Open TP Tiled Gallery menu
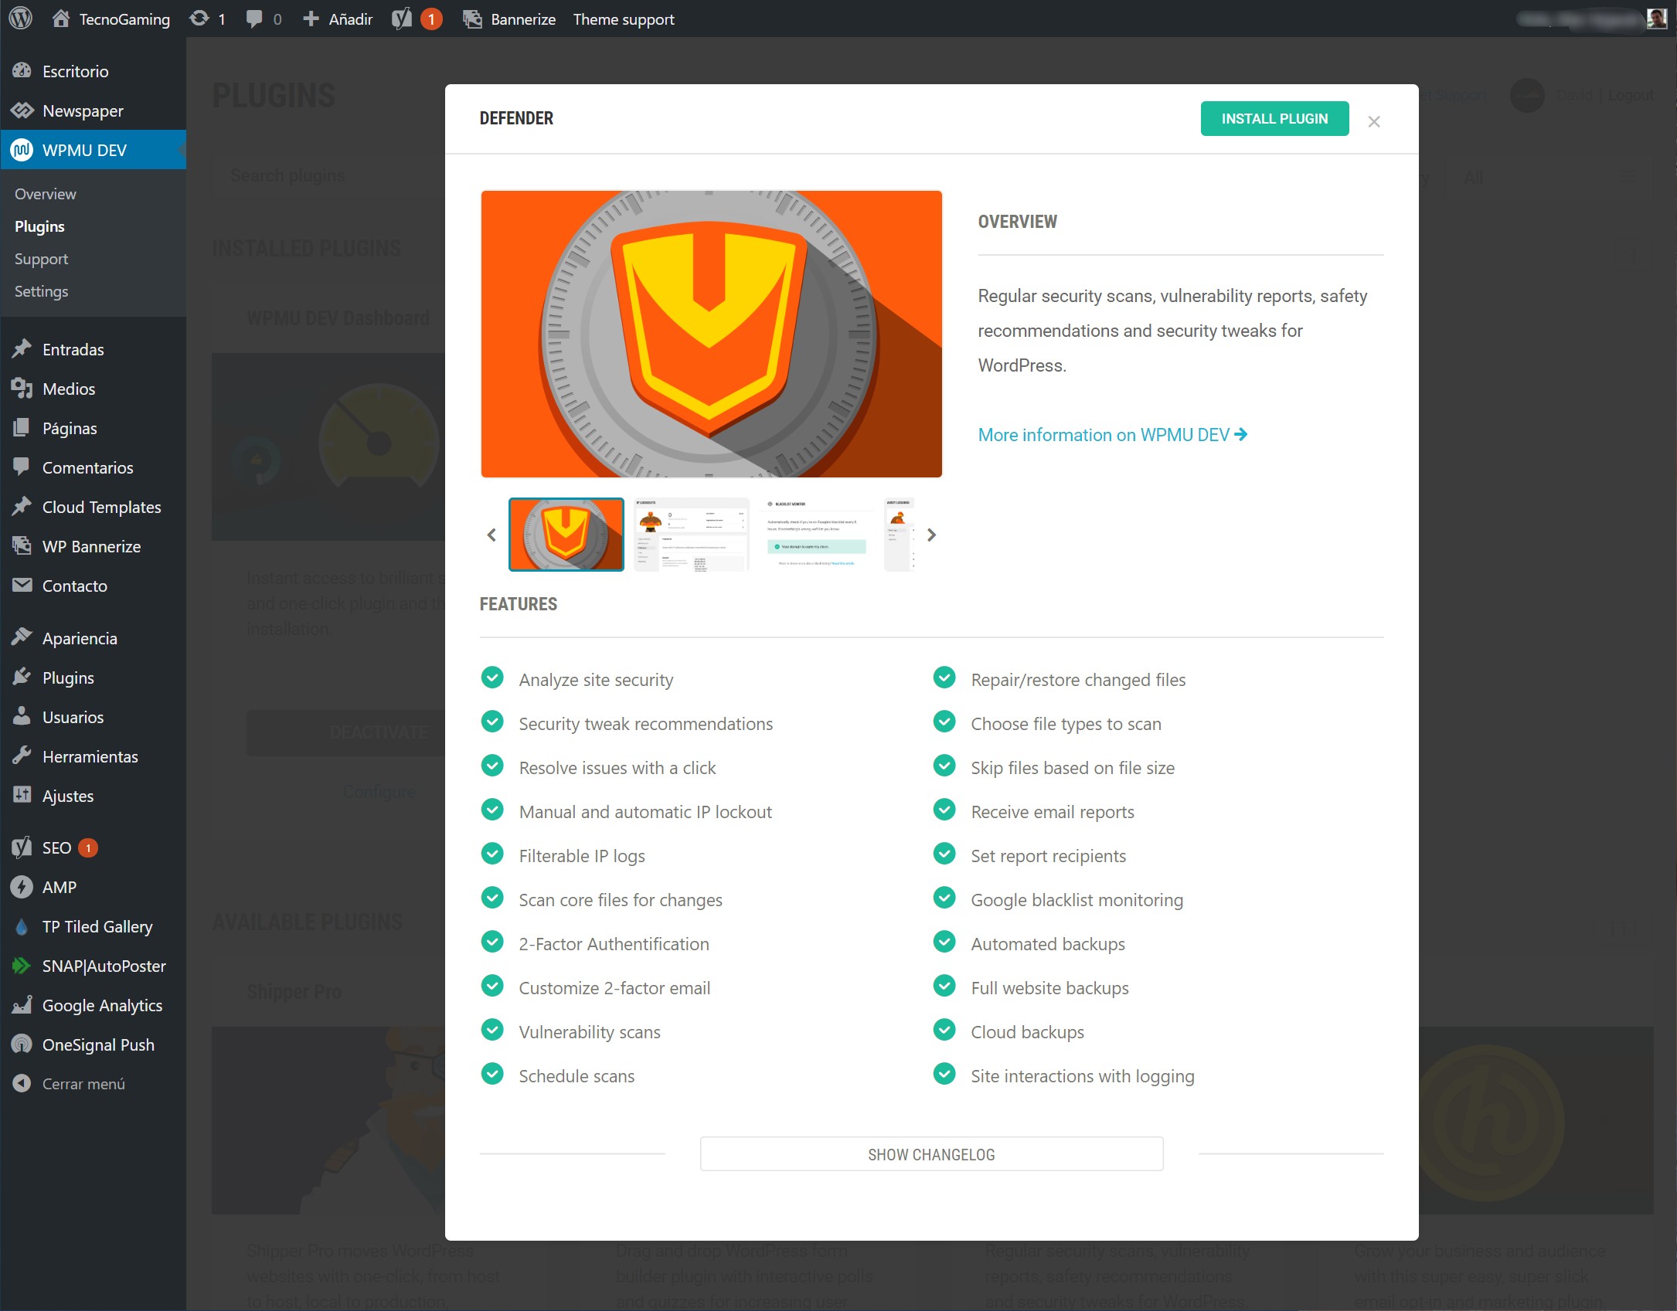The width and height of the screenshot is (1677, 1311). [x=93, y=926]
